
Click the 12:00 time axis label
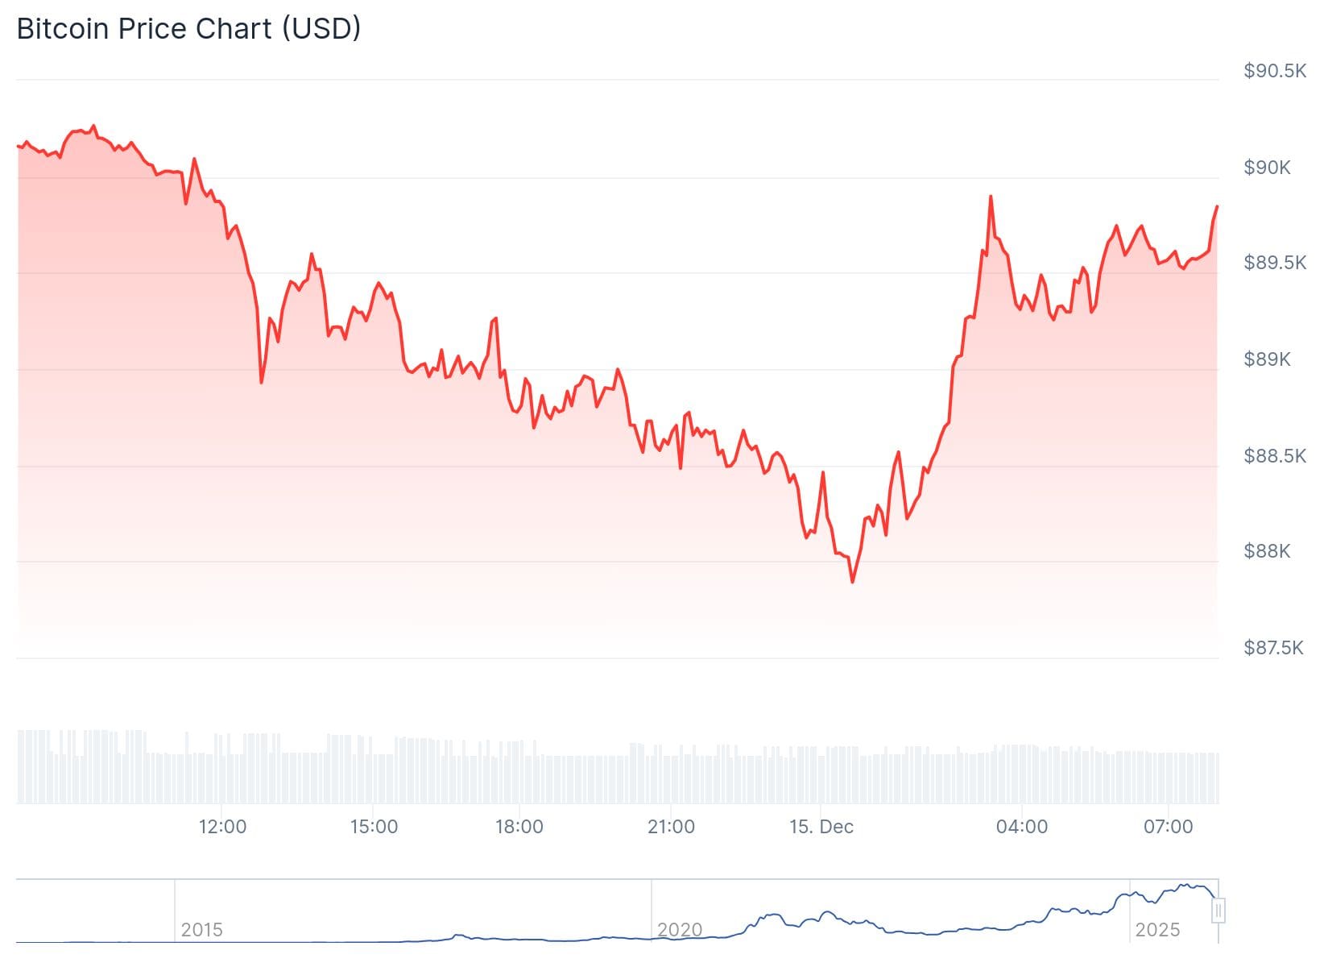222,827
